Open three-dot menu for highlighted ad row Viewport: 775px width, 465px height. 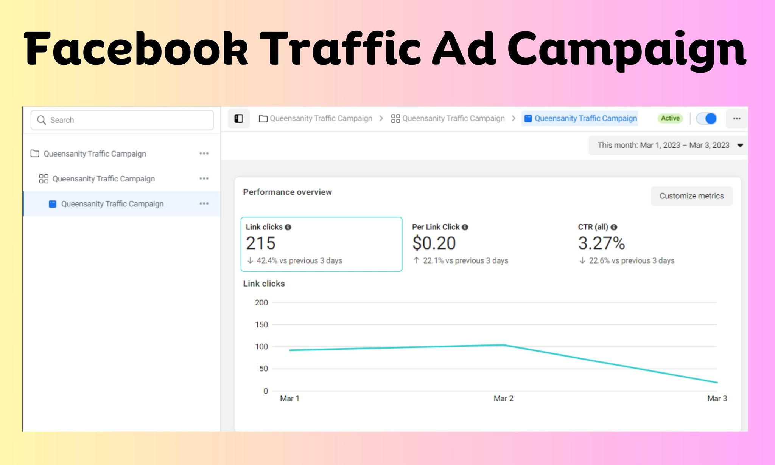[x=204, y=204]
